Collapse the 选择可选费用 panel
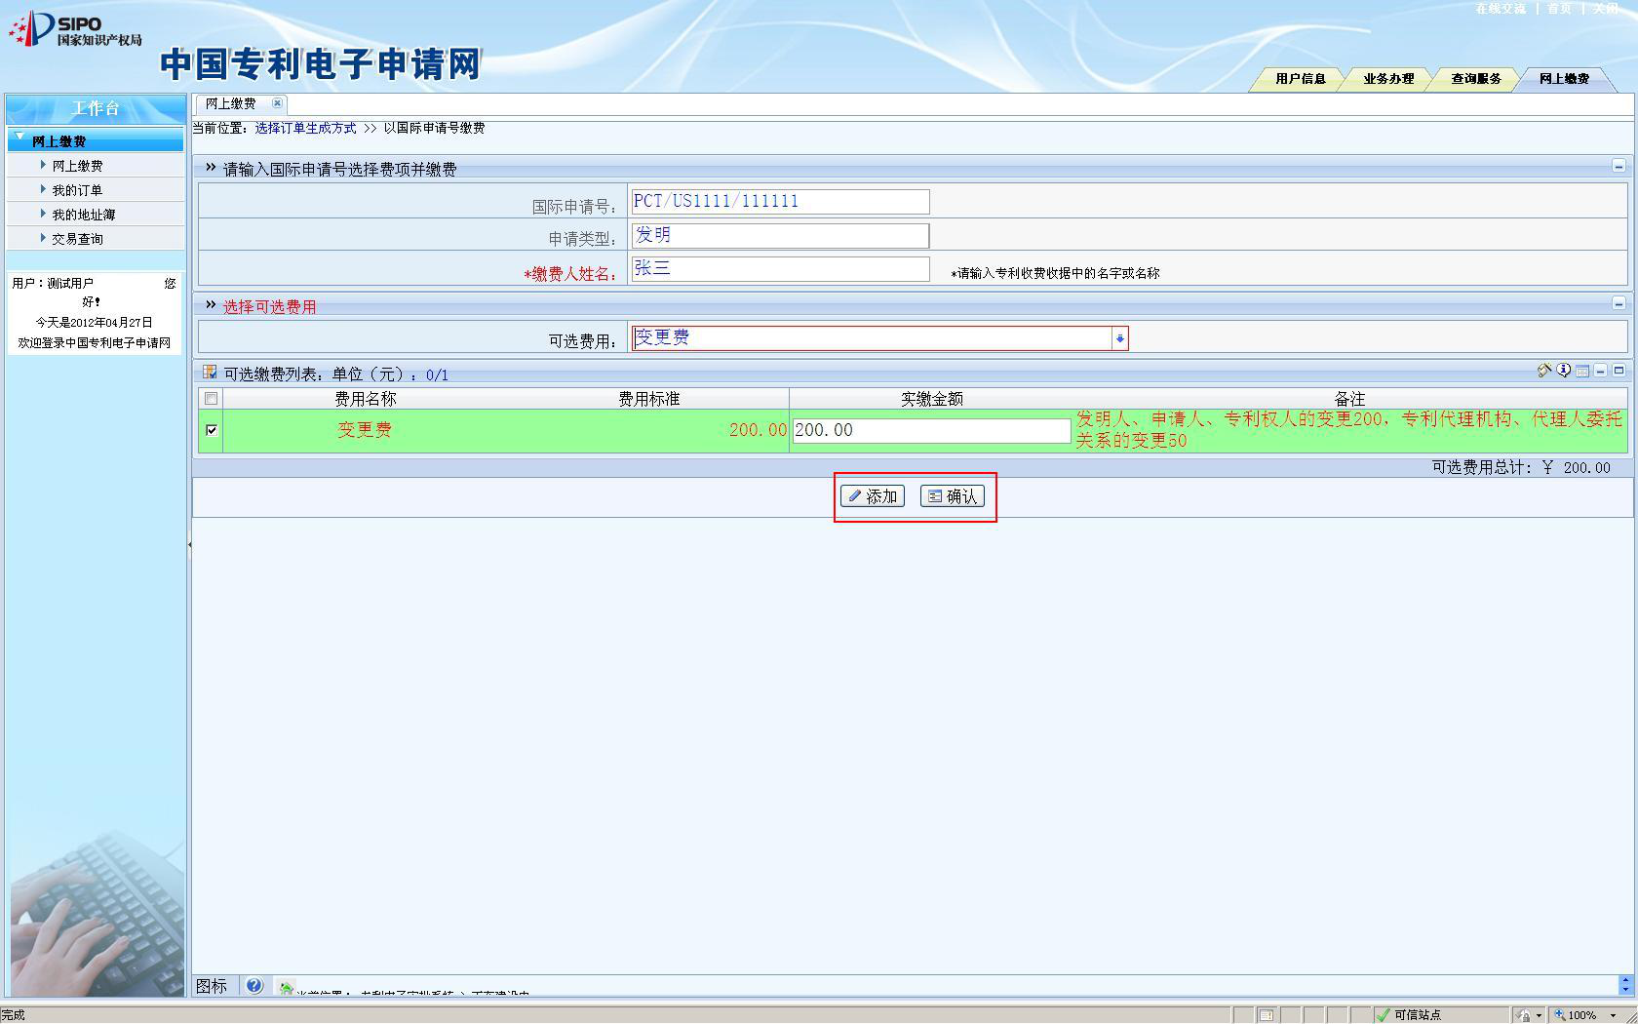The image size is (1638, 1024). pyautogui.click(x=1618, y=304)
